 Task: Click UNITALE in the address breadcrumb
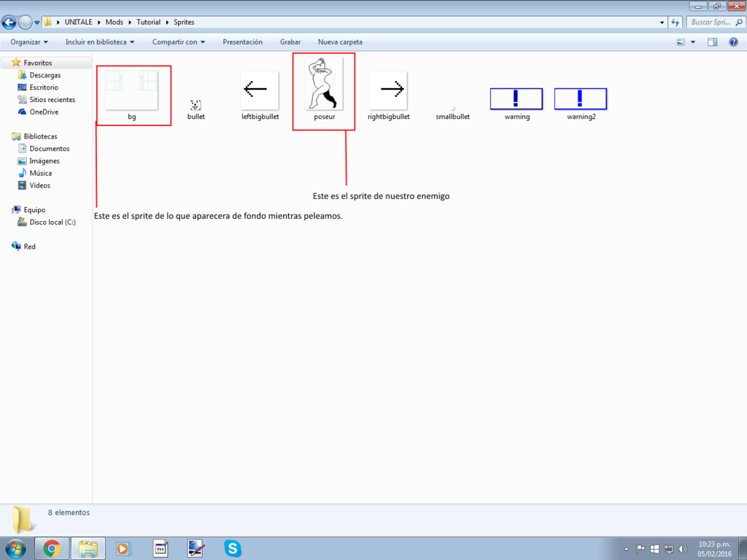pyautogui.click(x=79, y=22)
